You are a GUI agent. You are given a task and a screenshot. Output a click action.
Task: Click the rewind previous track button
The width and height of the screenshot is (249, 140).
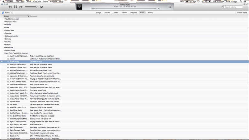(x=10, y=7)
